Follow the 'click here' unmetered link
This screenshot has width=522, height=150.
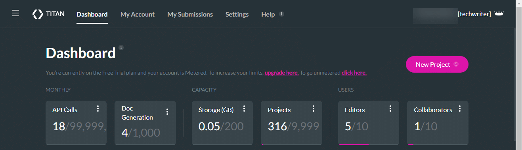pos(354,73)
